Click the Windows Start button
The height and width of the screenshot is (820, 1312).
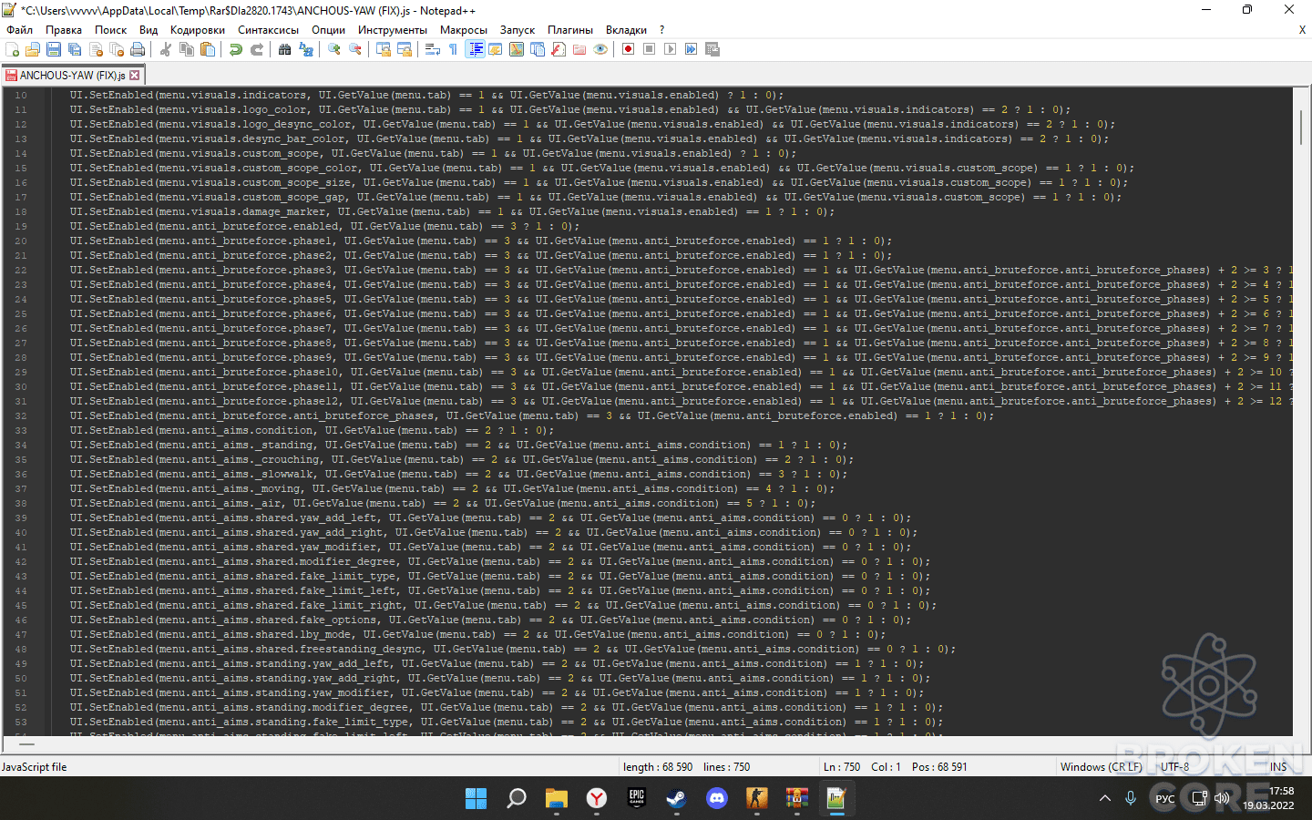[477, 798]
